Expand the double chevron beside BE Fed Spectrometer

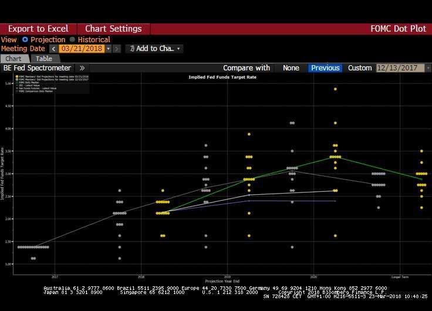(x=82, y=68)
